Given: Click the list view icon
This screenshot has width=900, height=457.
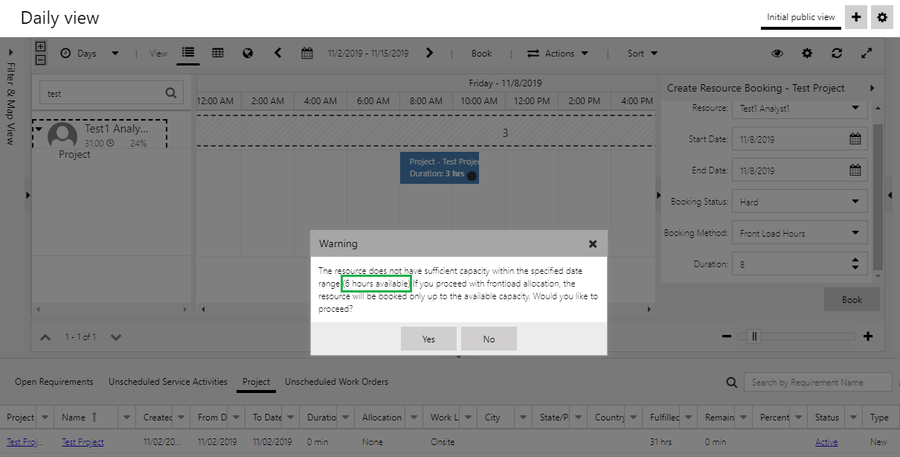Looking at the screenshot, I should pyautogui.click(x=187, y=53).
